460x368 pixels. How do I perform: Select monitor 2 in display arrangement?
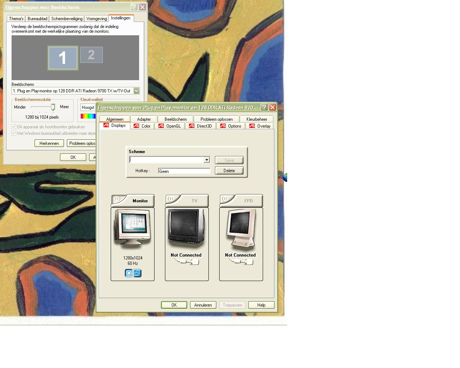coord(91,55)
